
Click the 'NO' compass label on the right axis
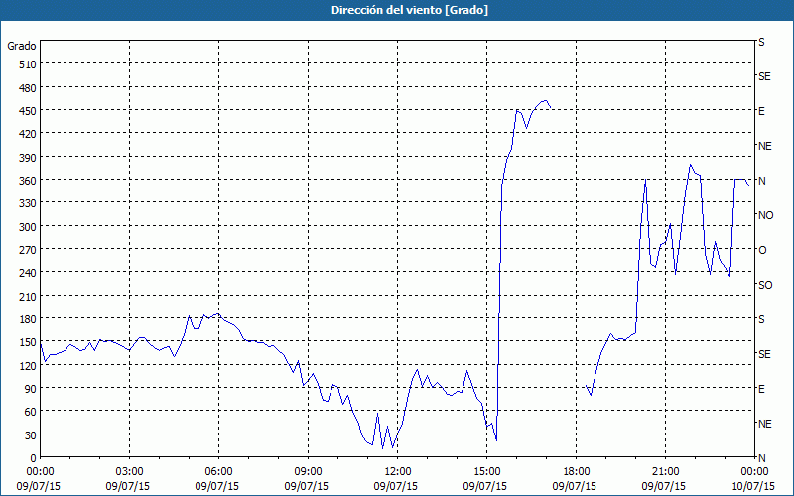765,215
